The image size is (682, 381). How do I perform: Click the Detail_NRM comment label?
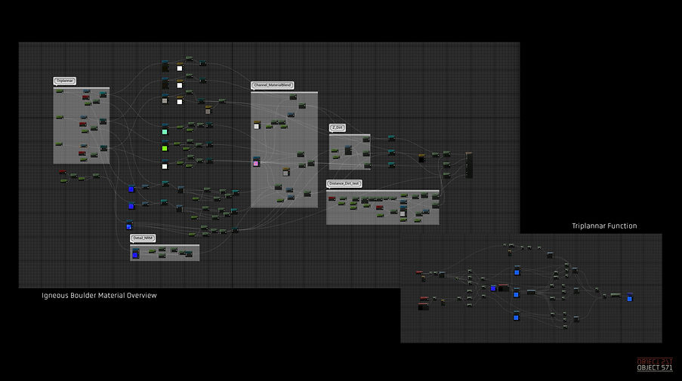[x=143, y=238]
